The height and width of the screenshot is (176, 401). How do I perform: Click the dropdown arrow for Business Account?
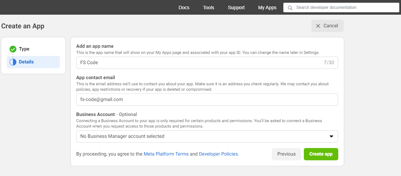tap(331, 136)
